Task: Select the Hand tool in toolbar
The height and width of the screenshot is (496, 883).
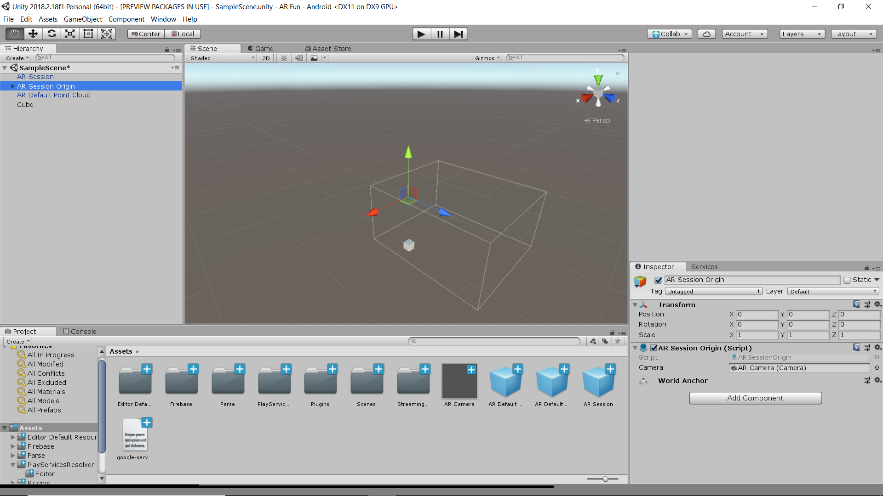Action: (15, 34)
